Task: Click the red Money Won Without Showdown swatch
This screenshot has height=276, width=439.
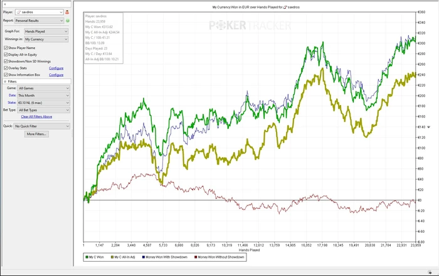Action: pyautogui.click(x=196, y=257)
